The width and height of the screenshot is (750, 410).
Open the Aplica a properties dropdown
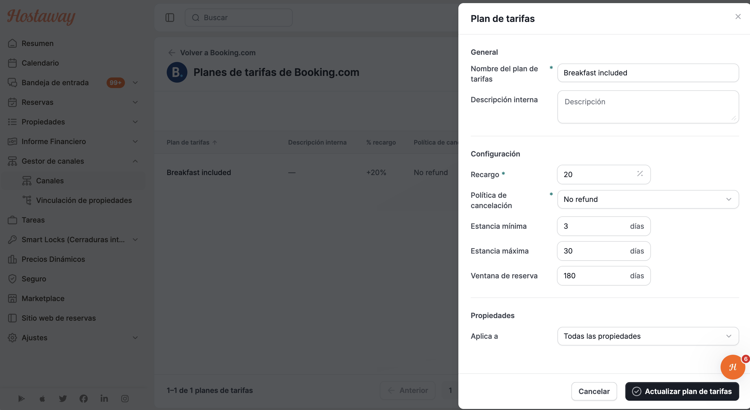coord(648,336)
